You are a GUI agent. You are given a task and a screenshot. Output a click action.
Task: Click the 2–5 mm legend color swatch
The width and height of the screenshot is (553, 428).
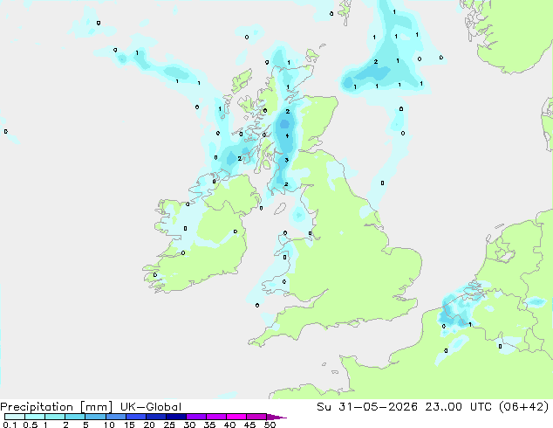(75, 417)
